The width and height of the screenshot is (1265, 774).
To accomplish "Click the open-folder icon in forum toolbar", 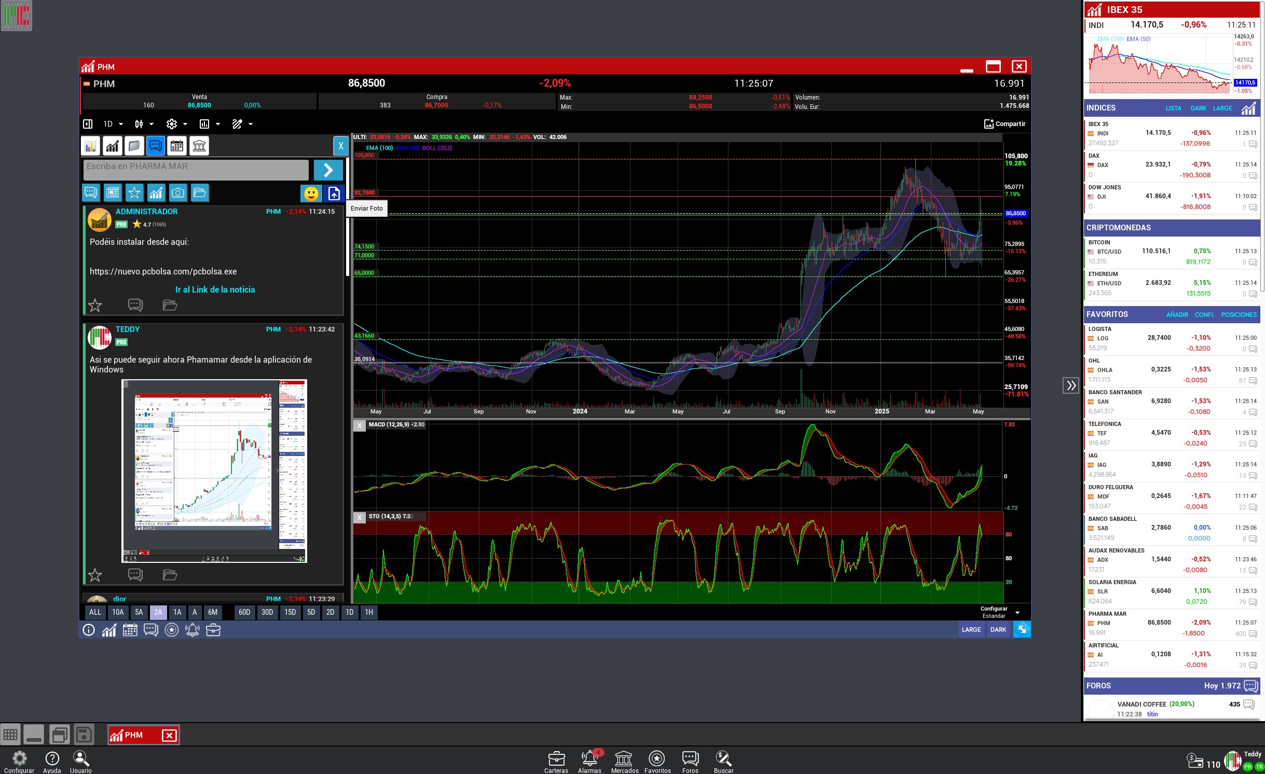I will (199, 193).
